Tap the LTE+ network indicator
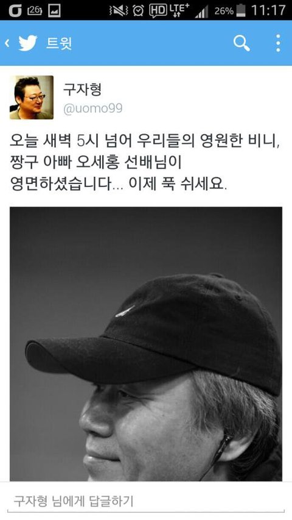 coord(179,10)
